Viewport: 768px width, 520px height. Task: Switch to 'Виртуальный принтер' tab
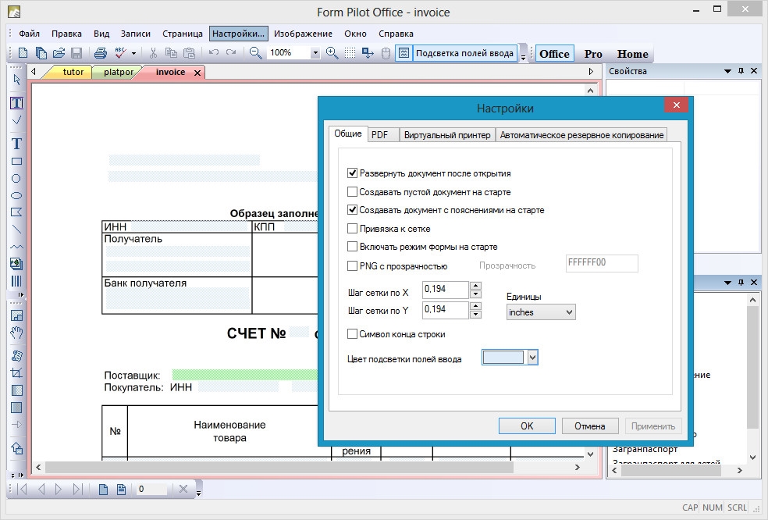click(x=447, y=135)
